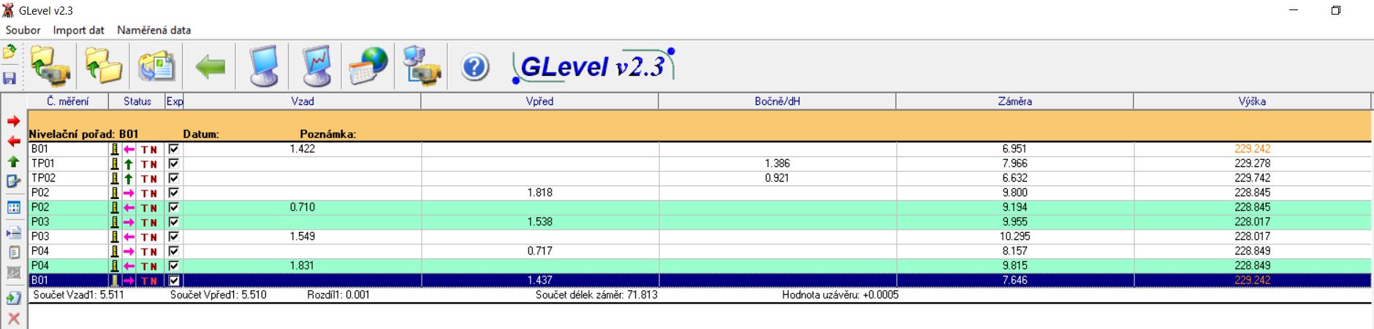Click the red X delete sidebar icon
Screen dimensions: 1374x329
point(13,318)
